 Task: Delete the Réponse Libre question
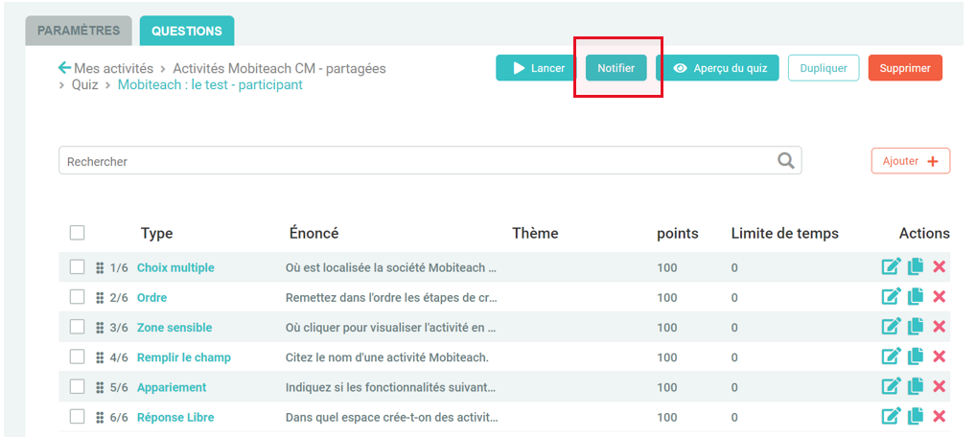click(x=940, y=417)
